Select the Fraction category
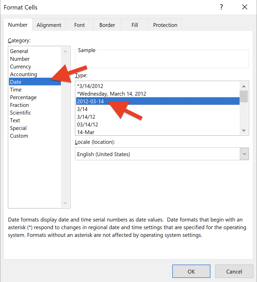The image size is (257, 282). pyautogui.click(x=19, y=105)
